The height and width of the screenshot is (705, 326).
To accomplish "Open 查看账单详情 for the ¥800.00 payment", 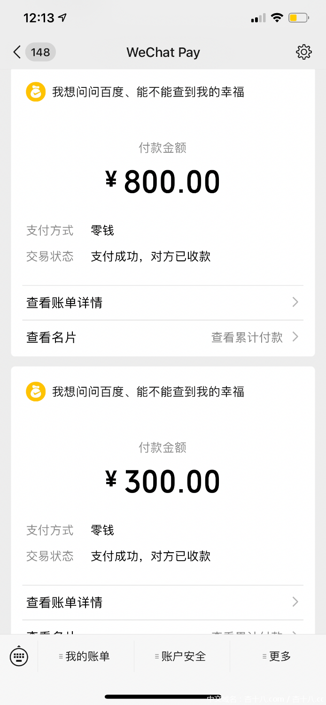I will tap(64, 303).
